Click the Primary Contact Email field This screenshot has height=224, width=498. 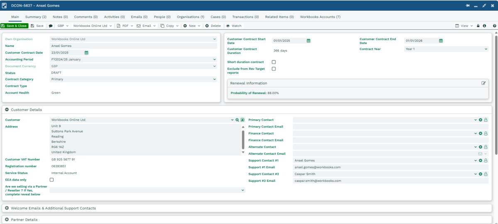391,127
